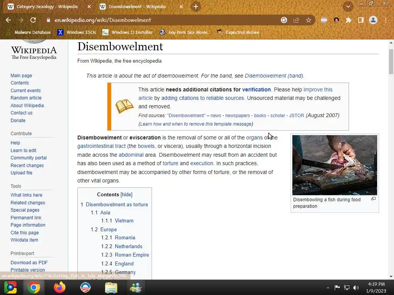
Task: Open the verification link in the notice
Action: pos(256,89)
